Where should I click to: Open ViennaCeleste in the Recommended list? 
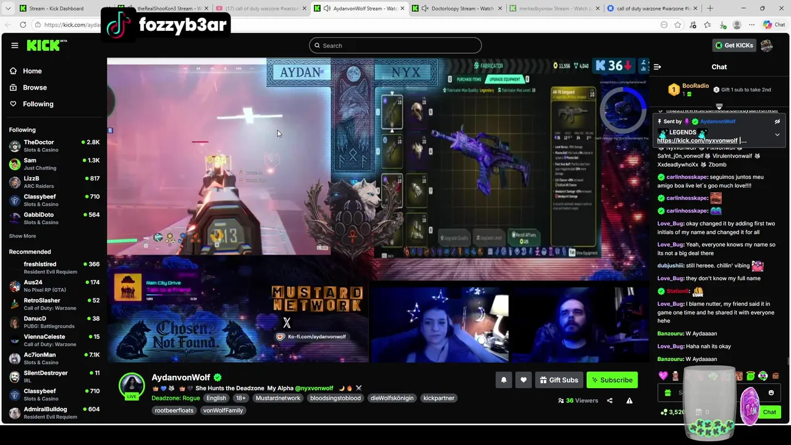pos(54,341)
